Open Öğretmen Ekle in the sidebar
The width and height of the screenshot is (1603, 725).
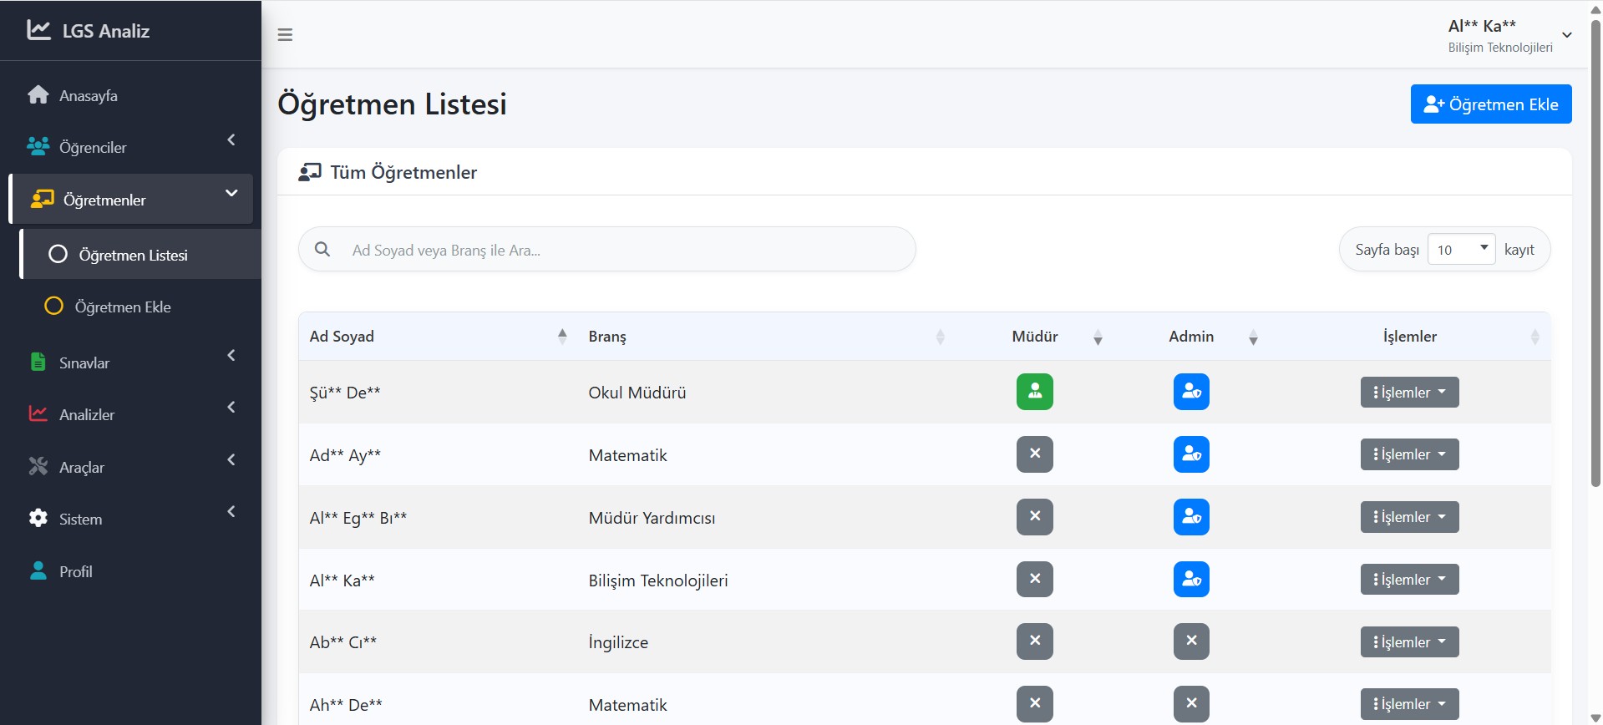point(123,307)
